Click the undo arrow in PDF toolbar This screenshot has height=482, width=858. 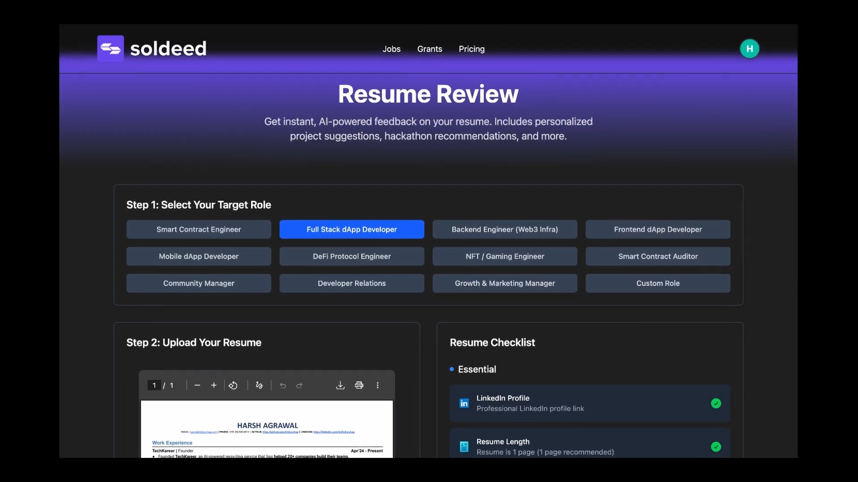pyautogui.click(x=283, y=385)
